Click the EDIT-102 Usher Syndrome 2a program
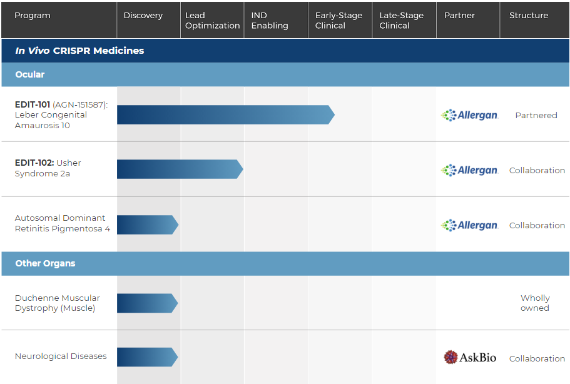 click(48, 168)
